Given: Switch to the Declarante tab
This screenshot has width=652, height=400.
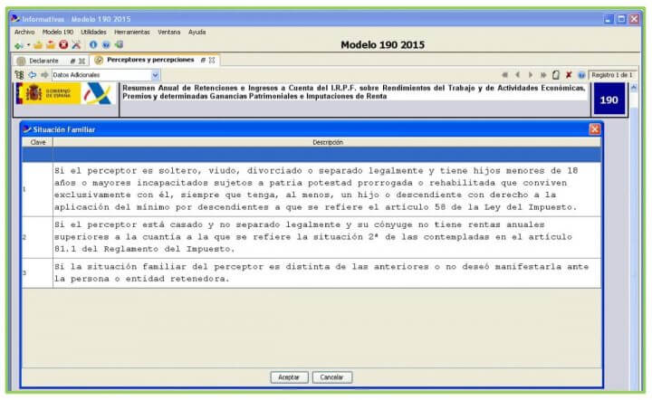Looking at the screenshot, I should [x=43, y=61].
